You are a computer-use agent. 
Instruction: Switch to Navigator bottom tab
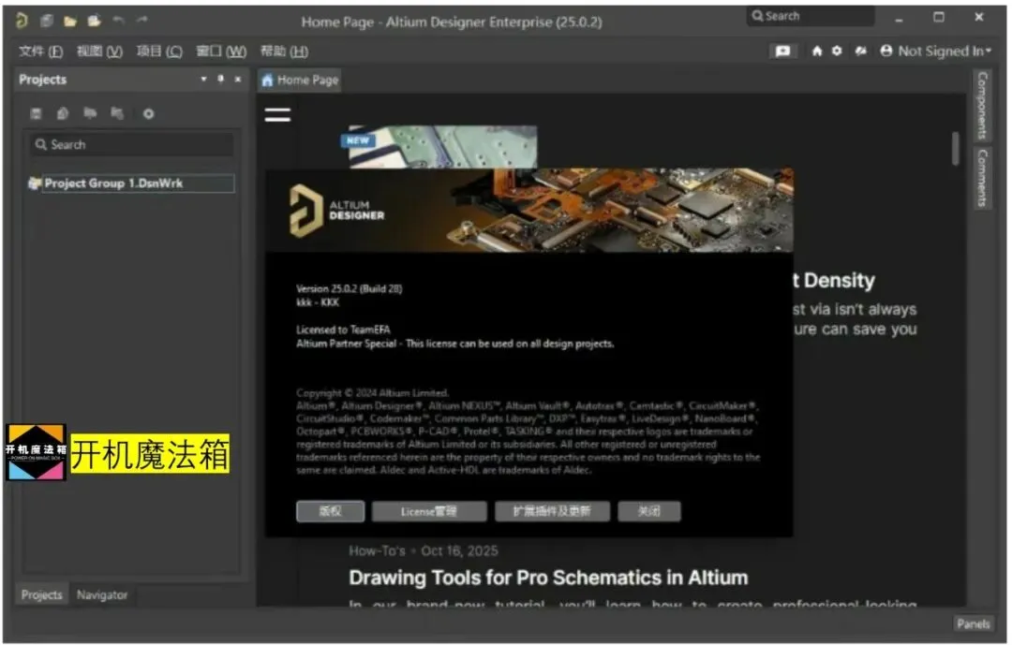click(x=102, y=594)
